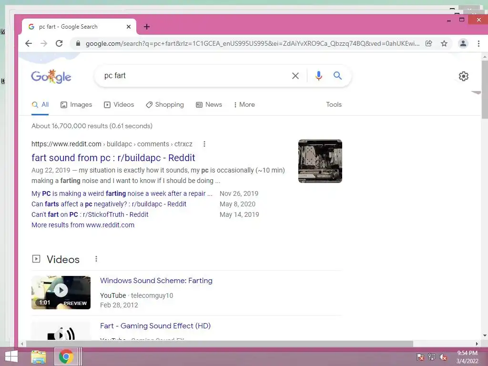The height and width of the screenshot is (366, 488).
Task: Click 'YouTube · telecomguy10' source text
Action: point(136,295)
